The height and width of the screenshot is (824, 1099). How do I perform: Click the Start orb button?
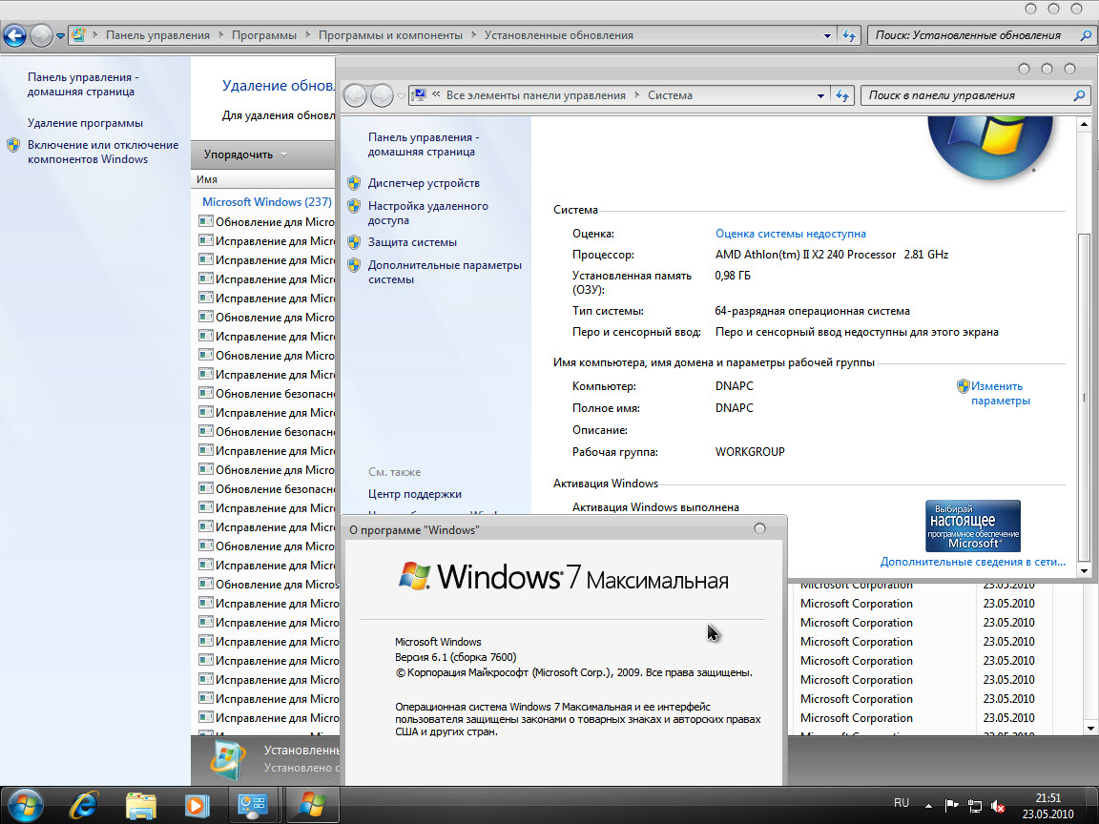(x=25, y=804)
